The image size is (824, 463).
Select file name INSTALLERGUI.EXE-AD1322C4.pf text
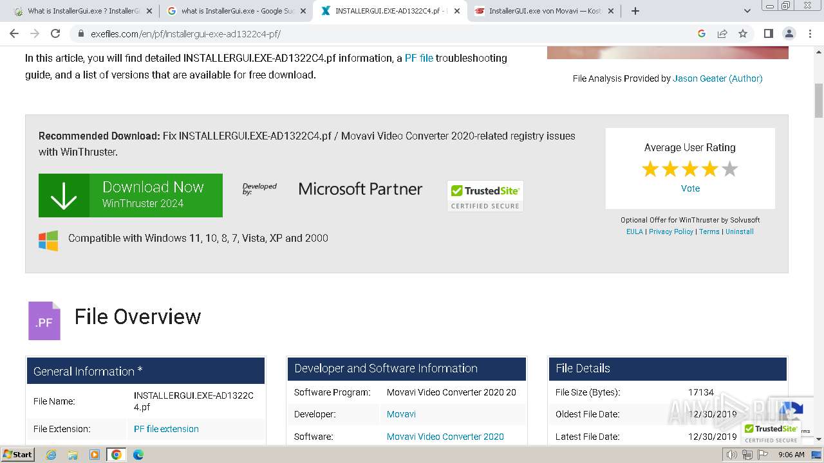(x=194, y=401)
